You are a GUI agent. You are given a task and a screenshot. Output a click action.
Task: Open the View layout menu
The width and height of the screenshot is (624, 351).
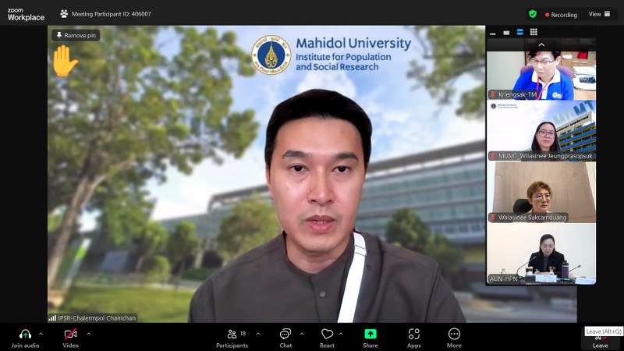[599, 14]
